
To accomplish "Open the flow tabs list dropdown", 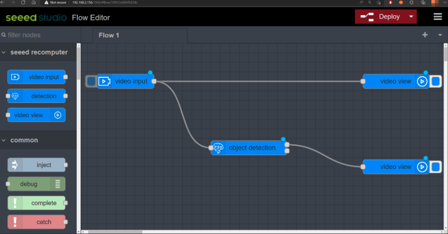I will tap(440, 35).
